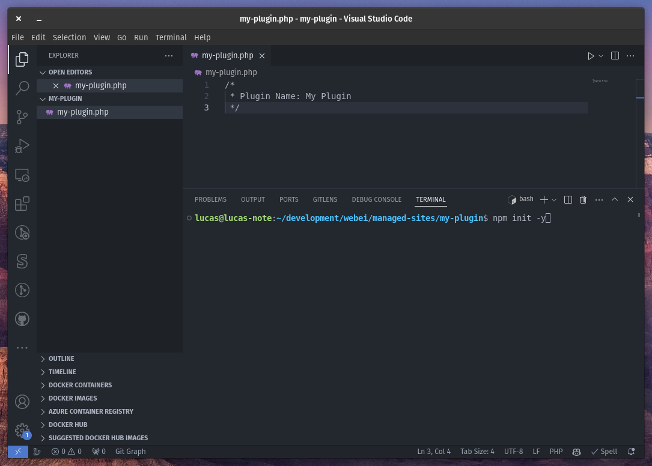652x466 pixels.
Task: Collapse the MY-PLUGIN folder section
Action: pos(110,99)
